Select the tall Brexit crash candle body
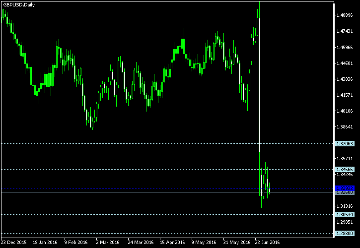This screenshot has width=360, height=248. tap(259, 85)
